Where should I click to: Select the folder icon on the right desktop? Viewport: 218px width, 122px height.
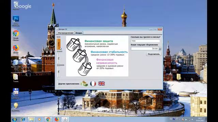point(179,78)
